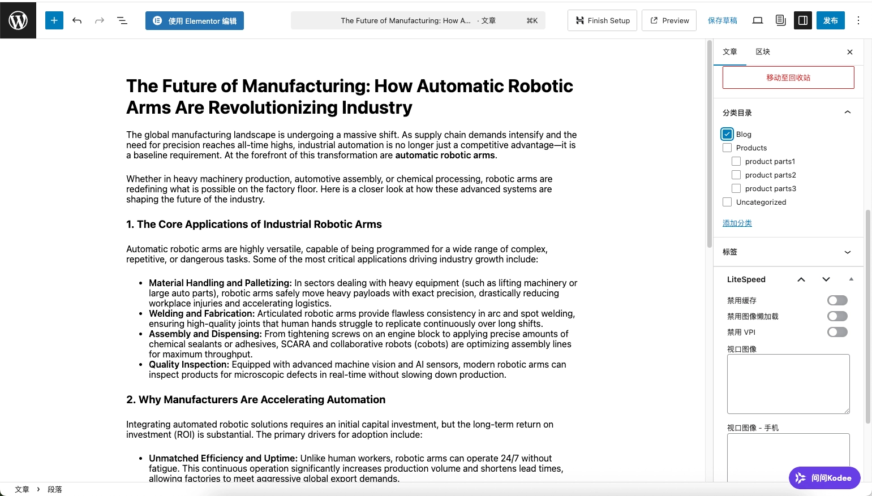Viewport: 872px width, 496px height.
Task: Click the heading '1. The Core Applications of Industrial Robotic Arms'
Action: pos(254,225)
